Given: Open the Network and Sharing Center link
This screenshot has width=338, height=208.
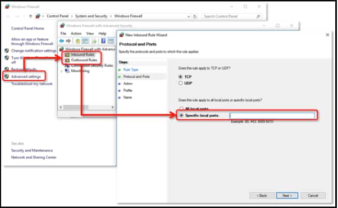Looking at the screenshot, I should coord(34,157).
